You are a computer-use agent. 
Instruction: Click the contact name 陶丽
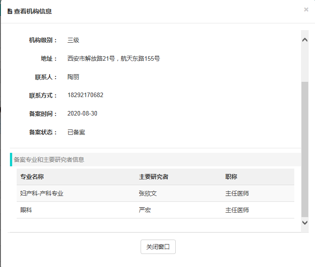point(73,77)
